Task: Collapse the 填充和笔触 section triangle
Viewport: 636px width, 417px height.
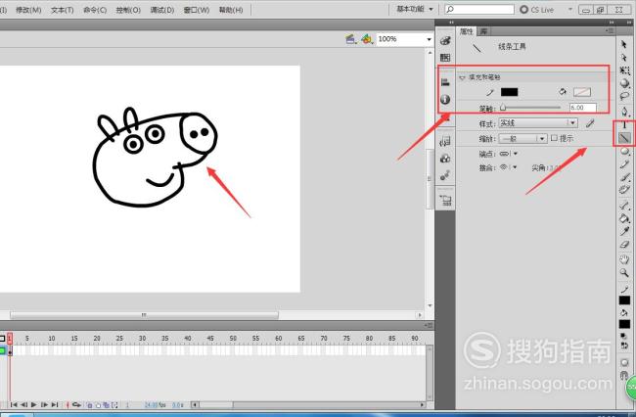Action: click(462, 77)
